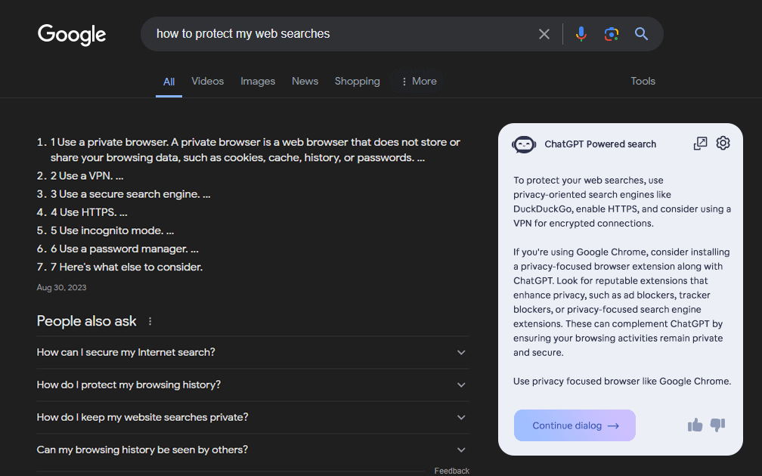Screen dimensions: 762x476
Task: Open the More search filters dropdown
Action: [x=418, y=82]
